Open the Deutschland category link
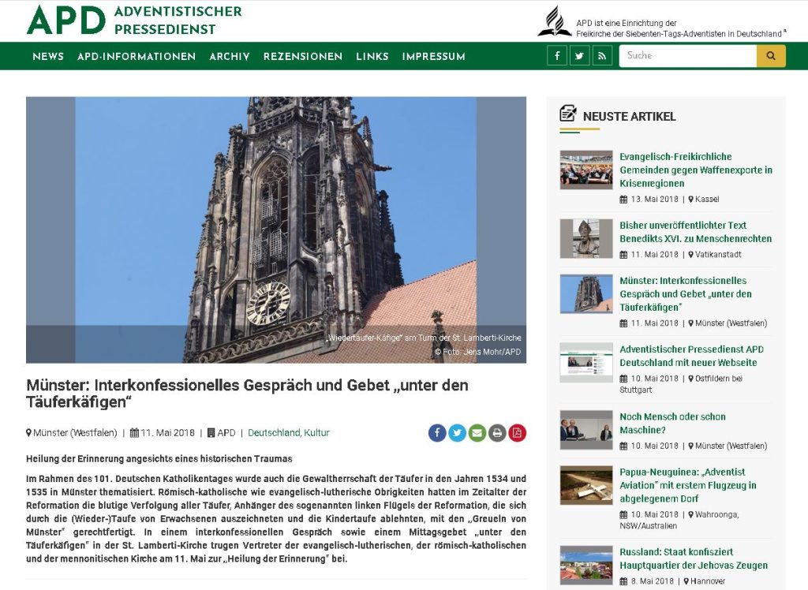Viewport: 808px width, 590px height. 273,433
